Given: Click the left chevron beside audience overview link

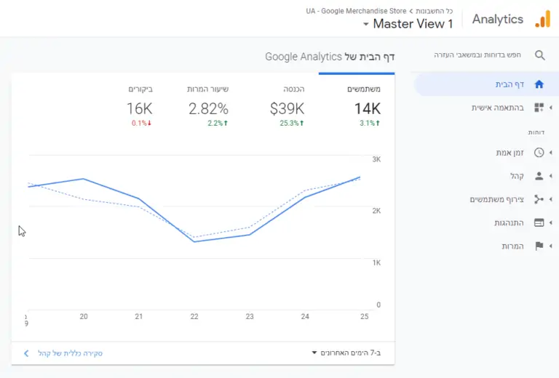Looking at the screenshot, I should tap(26, 353).
